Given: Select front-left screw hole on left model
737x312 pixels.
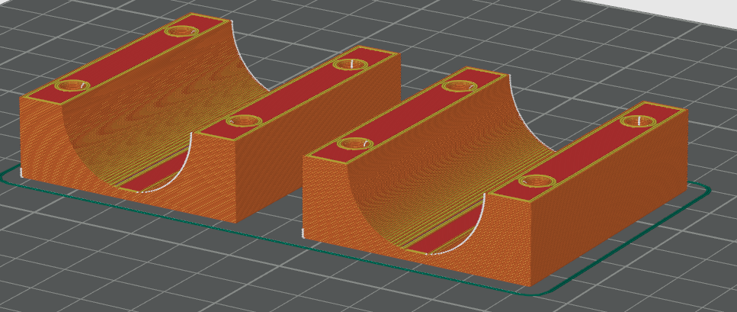Looking at the screenshot, I should pyautogui.click(x=69, y=85).
